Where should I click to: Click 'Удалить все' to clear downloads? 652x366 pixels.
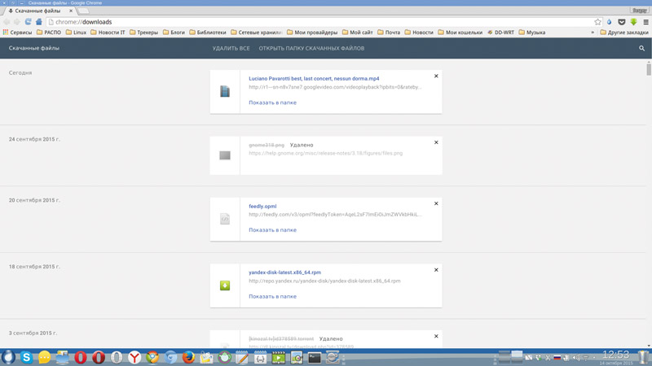pyautogui.click(x=231, y=48)
